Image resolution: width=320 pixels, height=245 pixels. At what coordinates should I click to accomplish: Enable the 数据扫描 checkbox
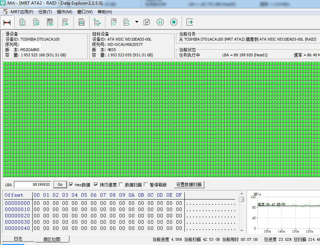(x=121, y=184)
